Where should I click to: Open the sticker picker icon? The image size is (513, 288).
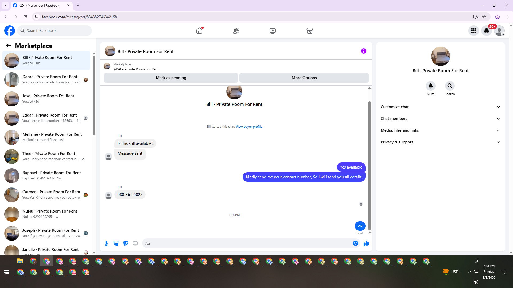pyautogui.click(x=126, y=243)
